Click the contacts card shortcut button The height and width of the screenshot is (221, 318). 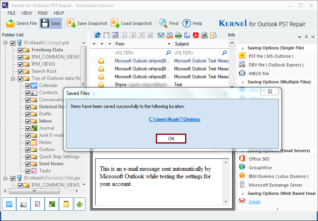pyautogui.click(x=23, y=204)
